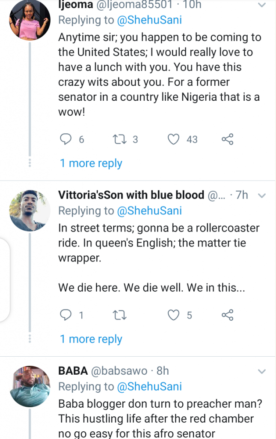This screenshot has width=276, height=439.
Task: Like Vittoria'sSon's tweet with 5 likes
Action: 173,316
